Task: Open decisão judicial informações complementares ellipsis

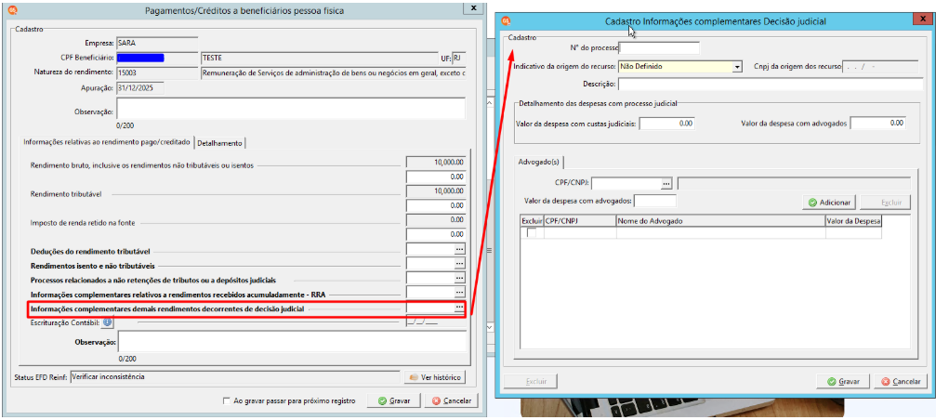Action: click(x=459, y=307)
